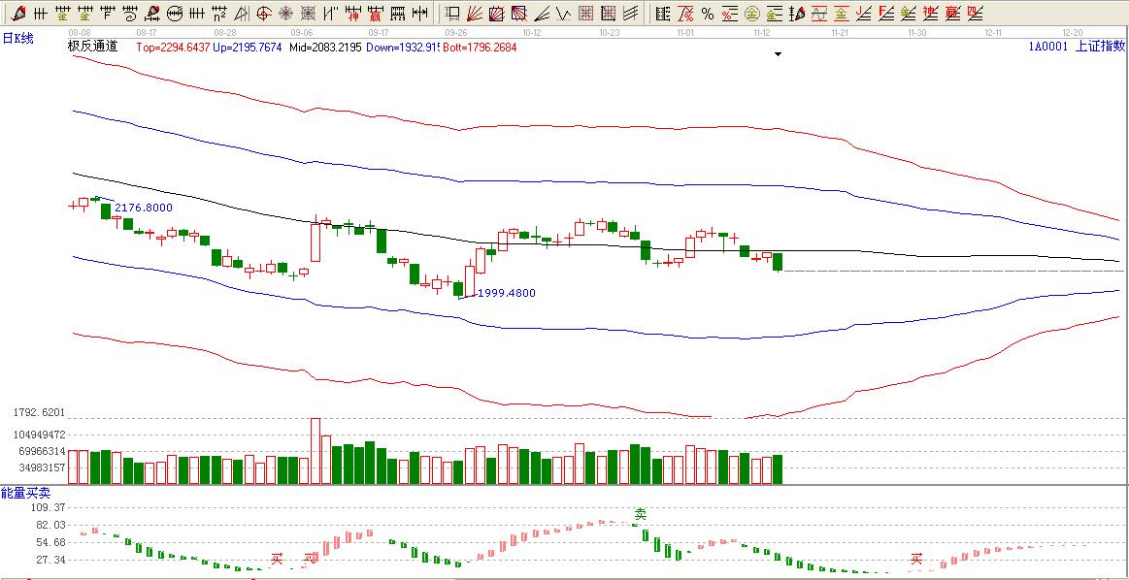Click the black percent sign icon
Image resolution: width=1129 pixels, height=580 pixels.
707,14
